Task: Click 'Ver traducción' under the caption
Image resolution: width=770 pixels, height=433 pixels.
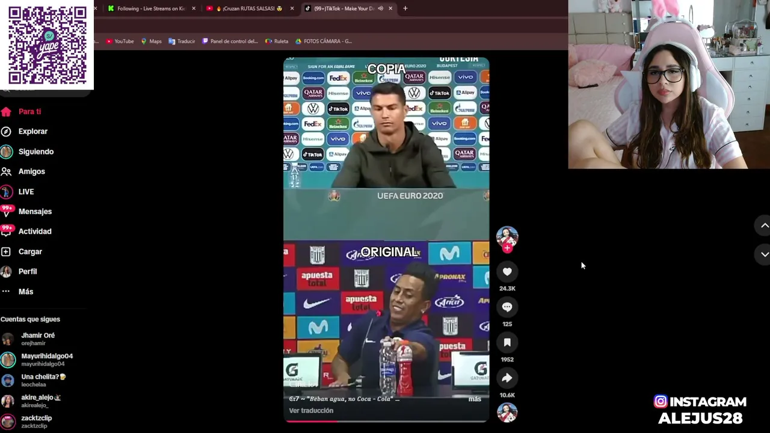Action: coord(311,411)
